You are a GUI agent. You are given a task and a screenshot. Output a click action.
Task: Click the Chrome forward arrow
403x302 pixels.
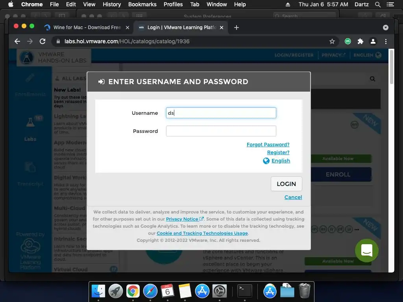coord(30,41)
